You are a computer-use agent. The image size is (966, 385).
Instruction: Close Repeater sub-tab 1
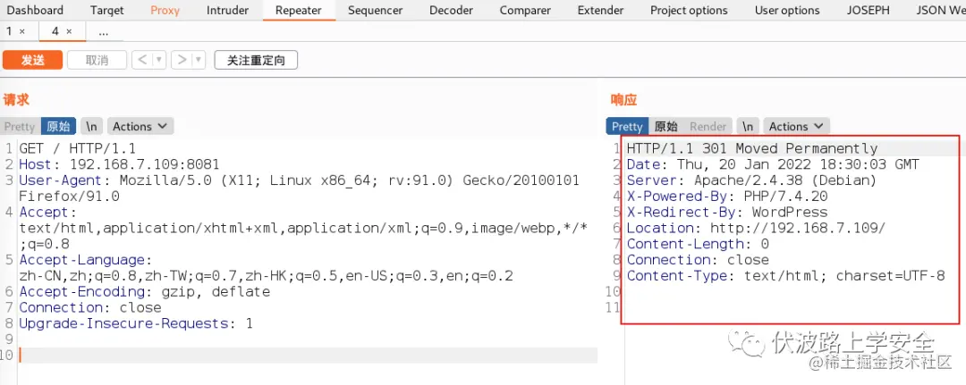pos(22,31)
